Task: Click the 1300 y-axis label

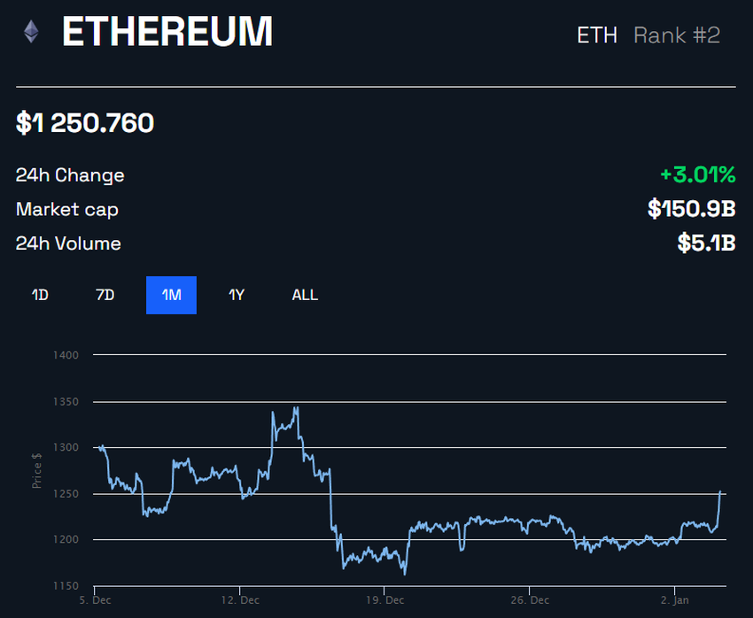Action: (66, 448)
